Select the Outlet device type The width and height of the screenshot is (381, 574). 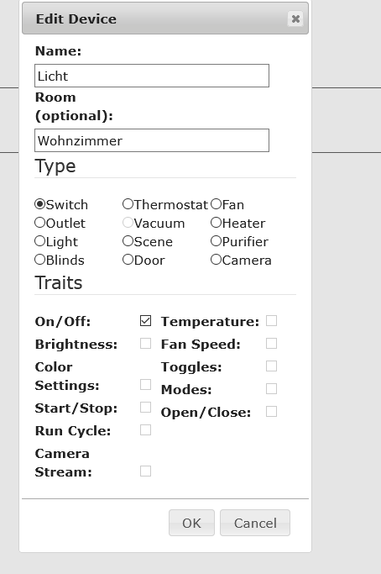click(39, 223)
